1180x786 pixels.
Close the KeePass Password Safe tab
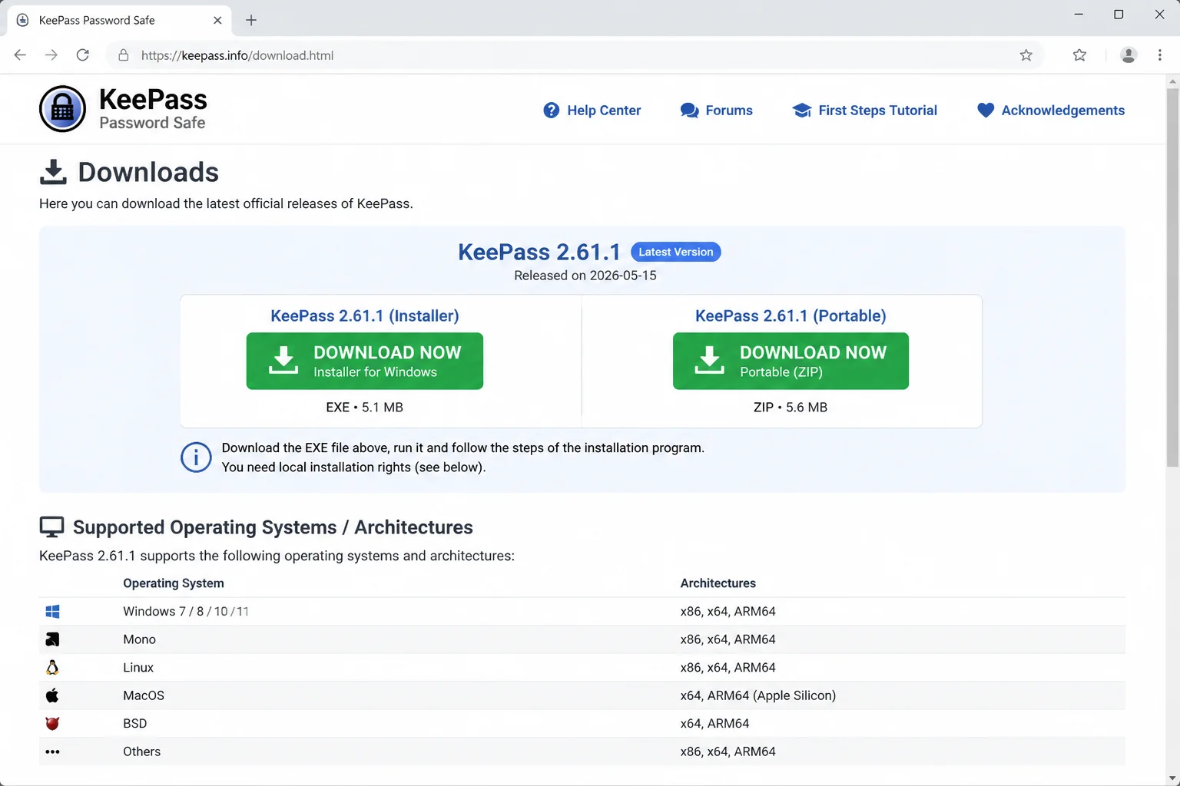pos(217,21)
